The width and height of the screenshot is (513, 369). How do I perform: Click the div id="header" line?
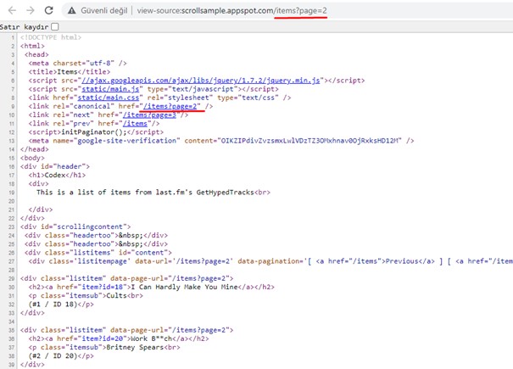pyautogui.click(x=55, y=166)
